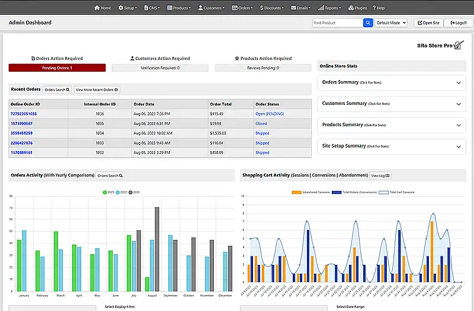Click the Products grid icon

click(169, 8)
